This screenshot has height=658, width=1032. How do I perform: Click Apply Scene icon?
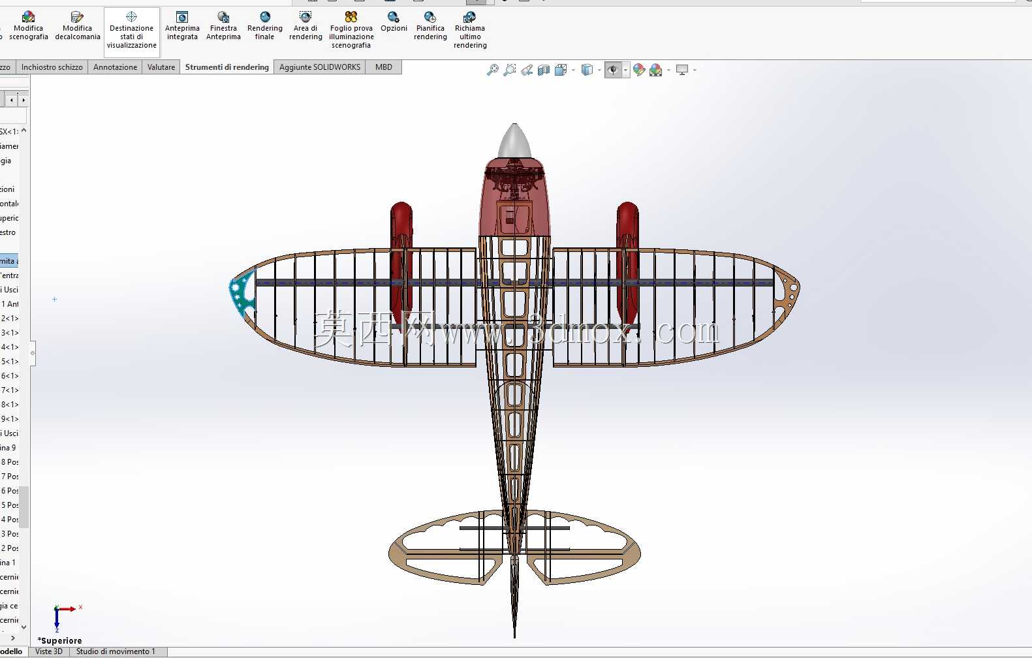click(656, 70)
